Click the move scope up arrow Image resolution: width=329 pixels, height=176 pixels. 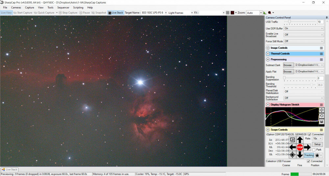[x=300, y=140]
